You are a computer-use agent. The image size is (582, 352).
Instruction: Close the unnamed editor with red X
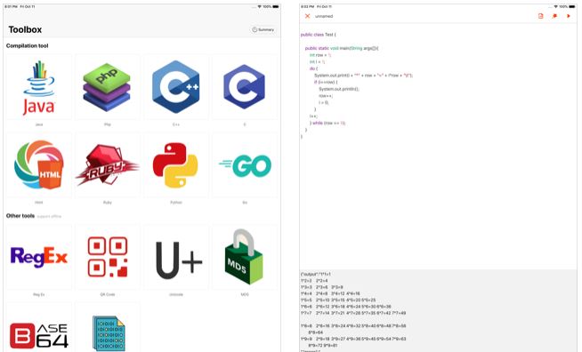(x=307, y=16)
